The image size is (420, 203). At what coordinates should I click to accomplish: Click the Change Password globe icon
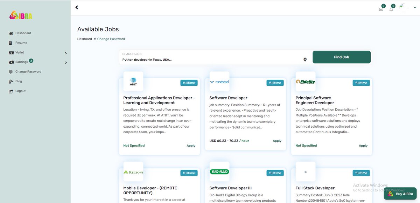pyautogui.click(x=11, y=72)
